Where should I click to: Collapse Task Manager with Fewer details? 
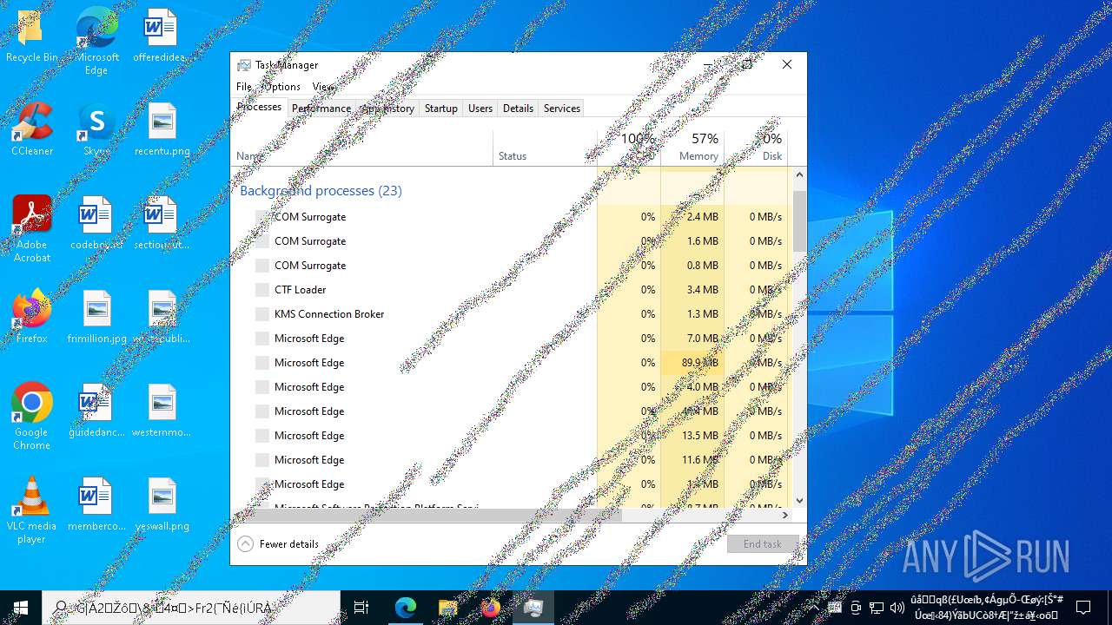(278, 544)
